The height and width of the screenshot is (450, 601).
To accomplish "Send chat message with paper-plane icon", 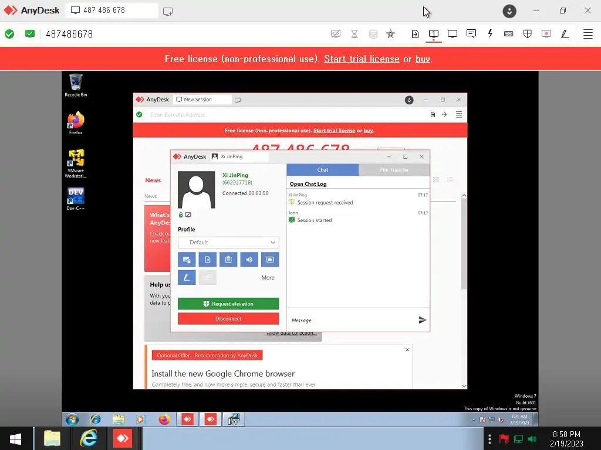I will 422,320.
